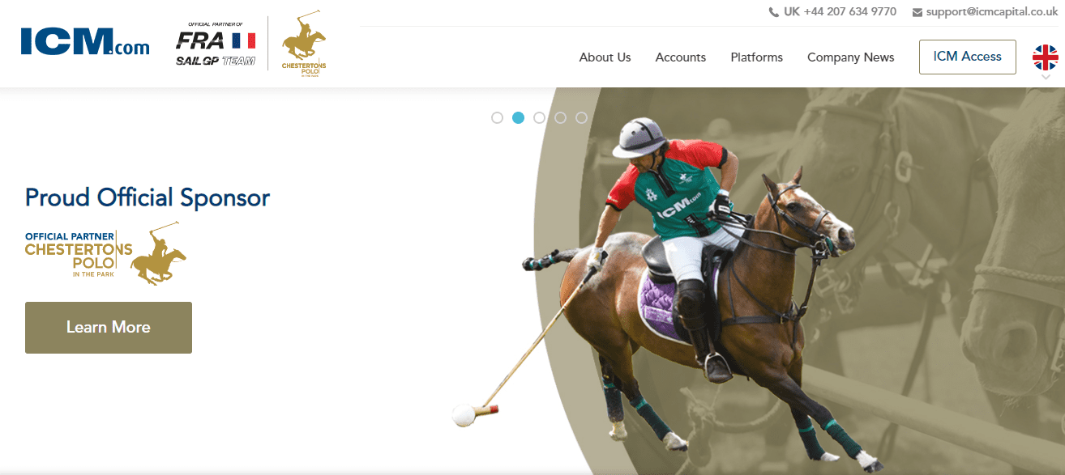Click the Chestertons Polo logo in header
This screenshot has width=1065, height=475.
point(303,45)
